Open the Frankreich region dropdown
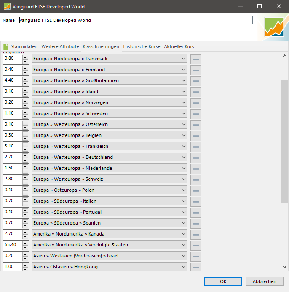 [109, 146]
